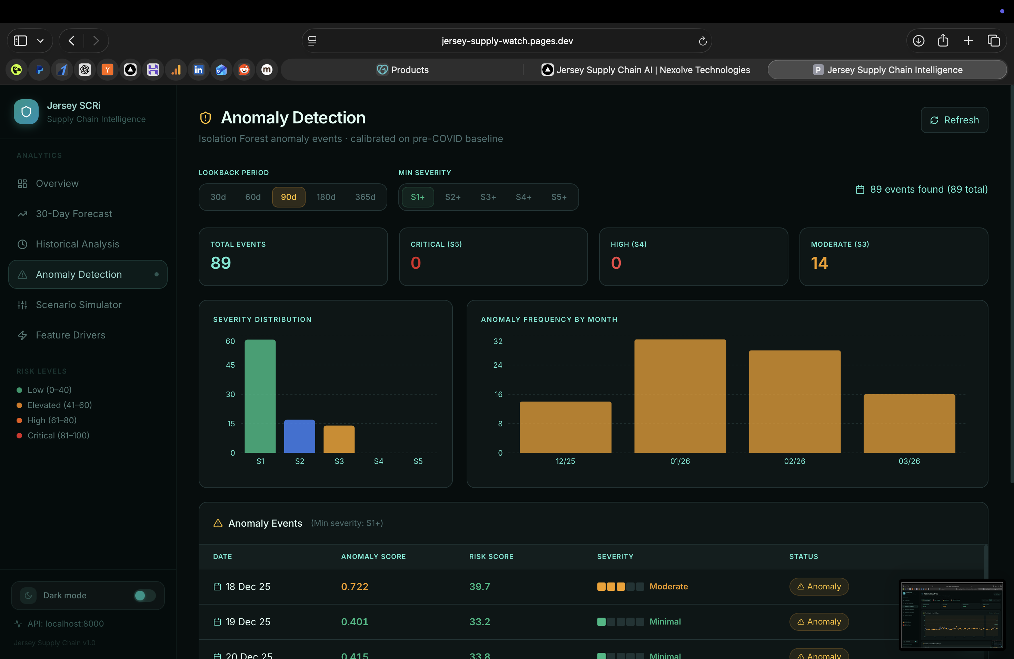The width and height of the screenshot is (1014, 659).
Task: Select the 180d lookback period
Action: pyautogui.click(x=326, y=197)
